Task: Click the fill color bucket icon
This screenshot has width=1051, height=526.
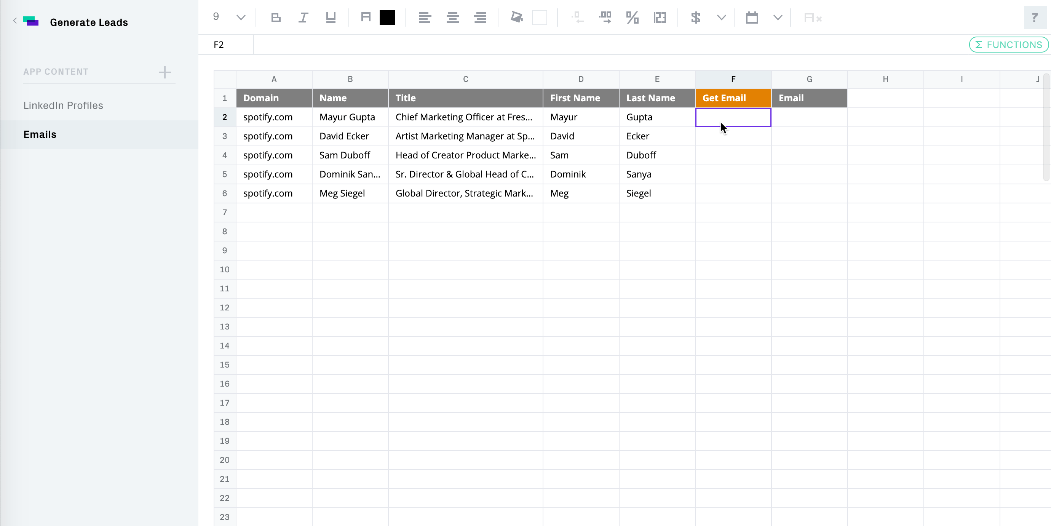Action: coord(516,18)
